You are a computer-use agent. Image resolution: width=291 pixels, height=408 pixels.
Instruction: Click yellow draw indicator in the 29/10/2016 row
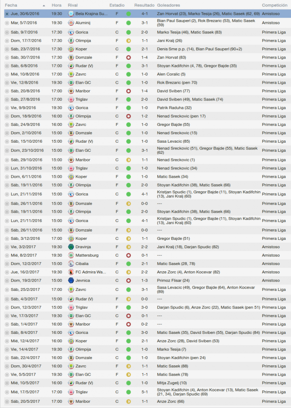128,160
